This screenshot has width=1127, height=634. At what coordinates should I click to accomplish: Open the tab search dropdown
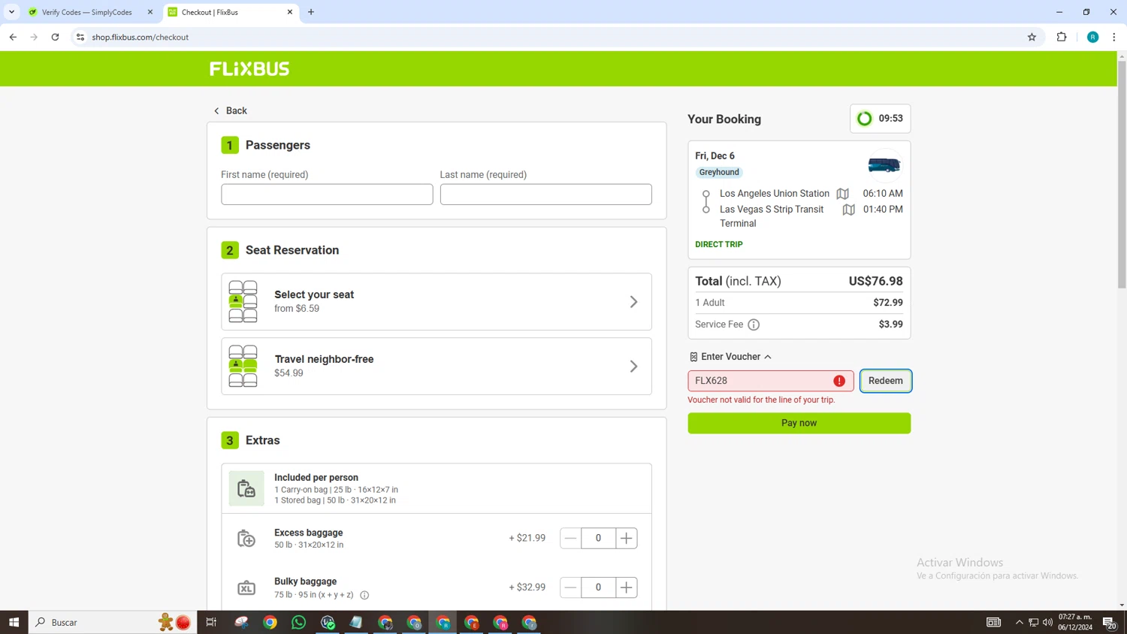[11, 12]
